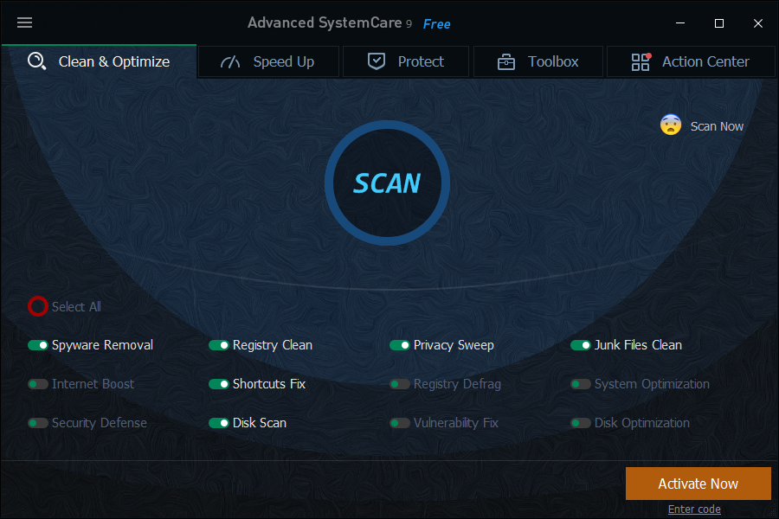
Task: Enable the Registry Defrag toggle
Action: (399, 384)
